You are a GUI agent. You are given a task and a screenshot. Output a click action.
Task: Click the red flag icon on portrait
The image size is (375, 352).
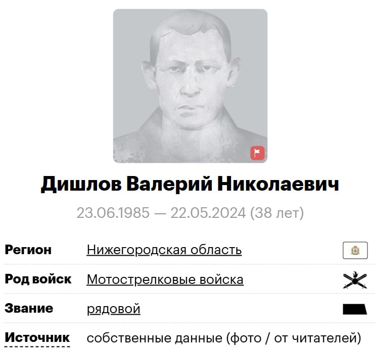tap(257, 153)
